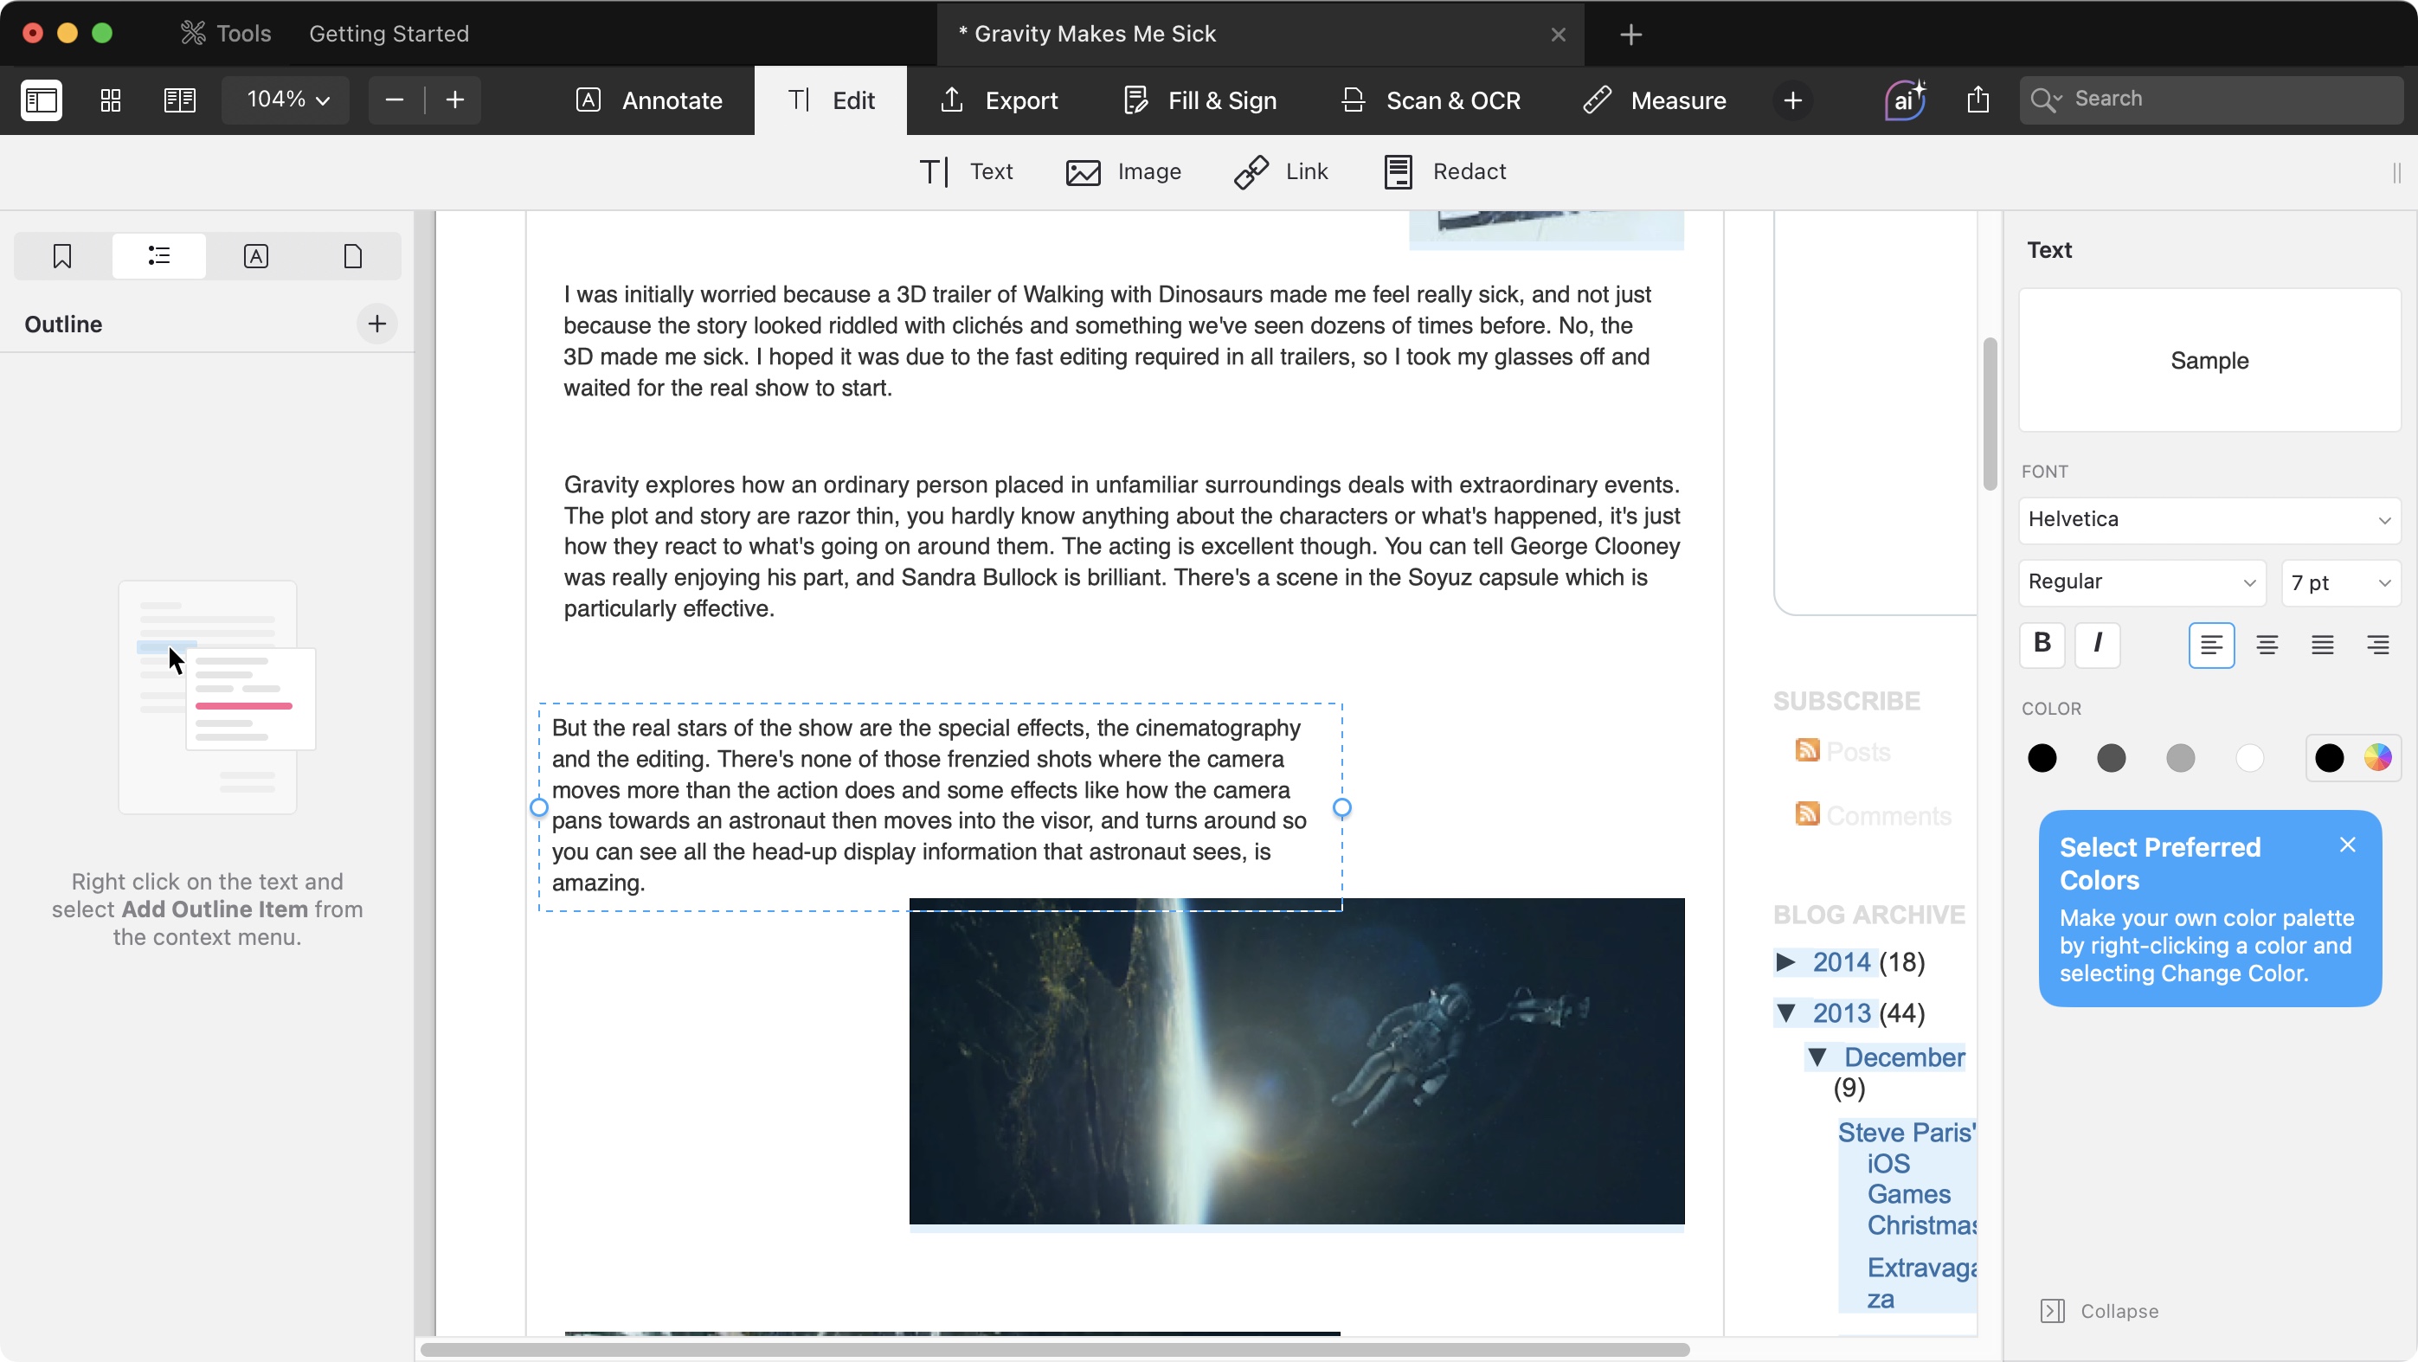Image resolution: width=2418 pixels, height=1362 pixels.
Task: Collapse the December 2013 archive section
Action: [x=1818, y=1057]
